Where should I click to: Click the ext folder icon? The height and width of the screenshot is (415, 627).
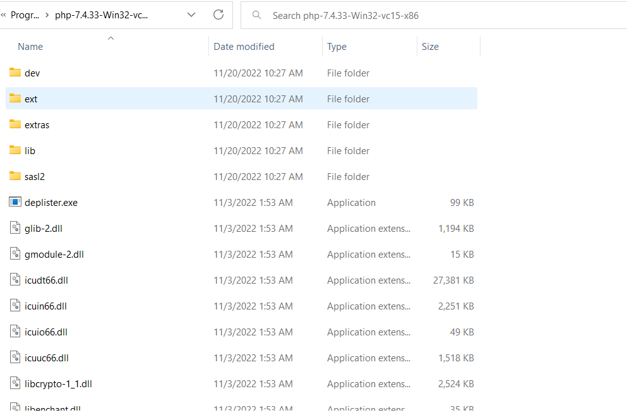[15, 98]
